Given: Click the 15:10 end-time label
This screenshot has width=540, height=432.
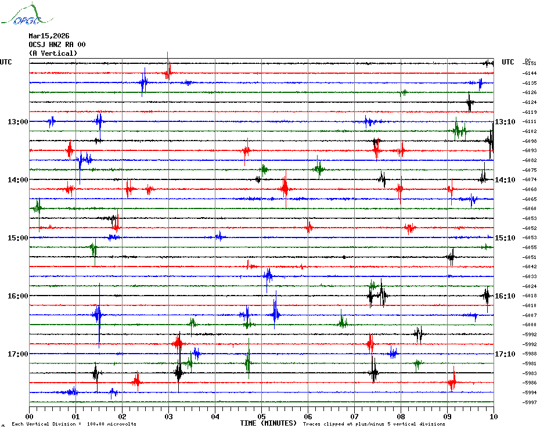Looking at the screenshot, I should coord(505,237).
